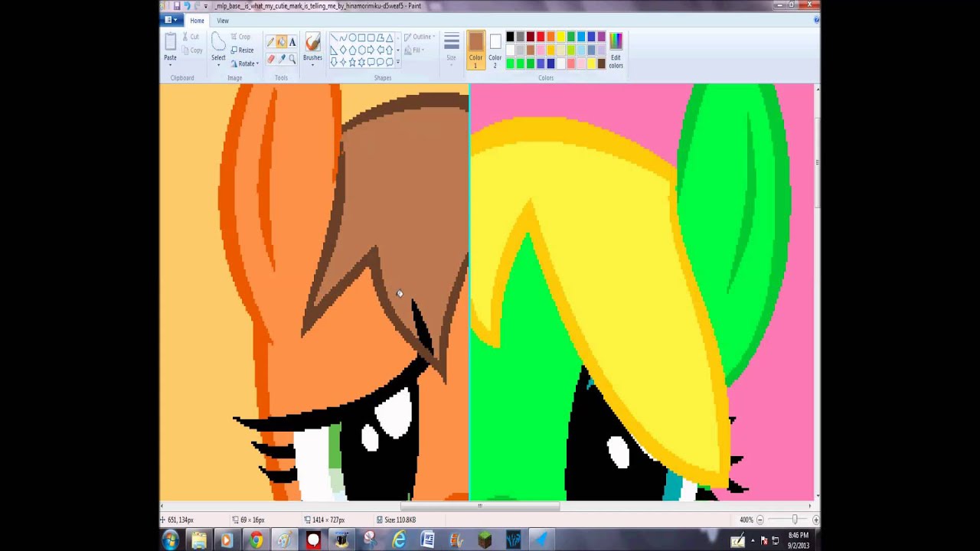
Task: Select the Text tool
Action: tap(292, 42)
